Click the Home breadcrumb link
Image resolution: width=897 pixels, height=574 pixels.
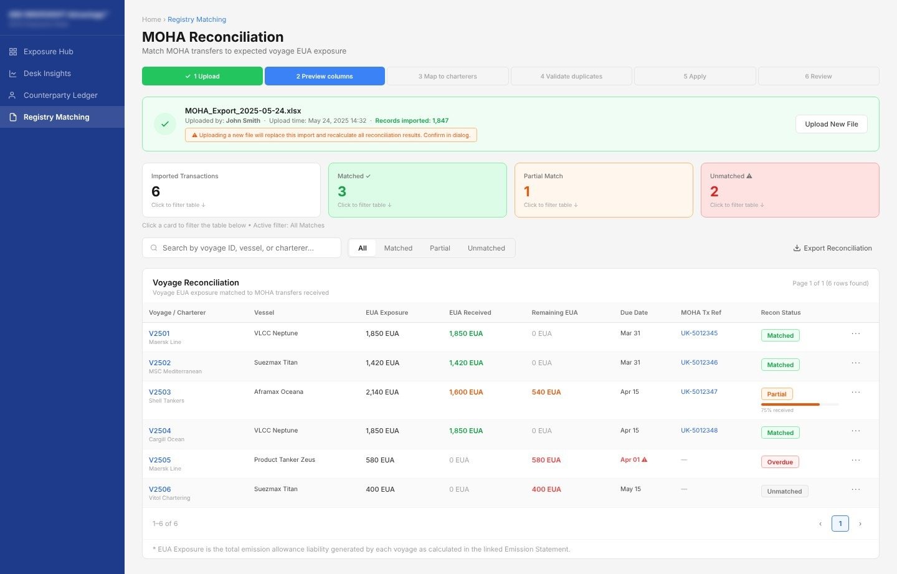tap(151, 19)
